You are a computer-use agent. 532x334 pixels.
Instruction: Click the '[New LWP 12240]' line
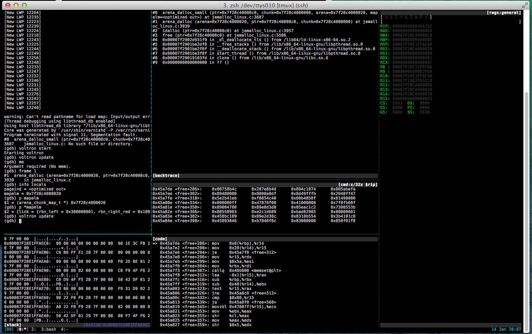(23, 108)
